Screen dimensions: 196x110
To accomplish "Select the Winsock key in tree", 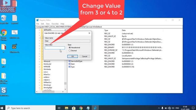I will pyautogui.click(x=47, y=61).
